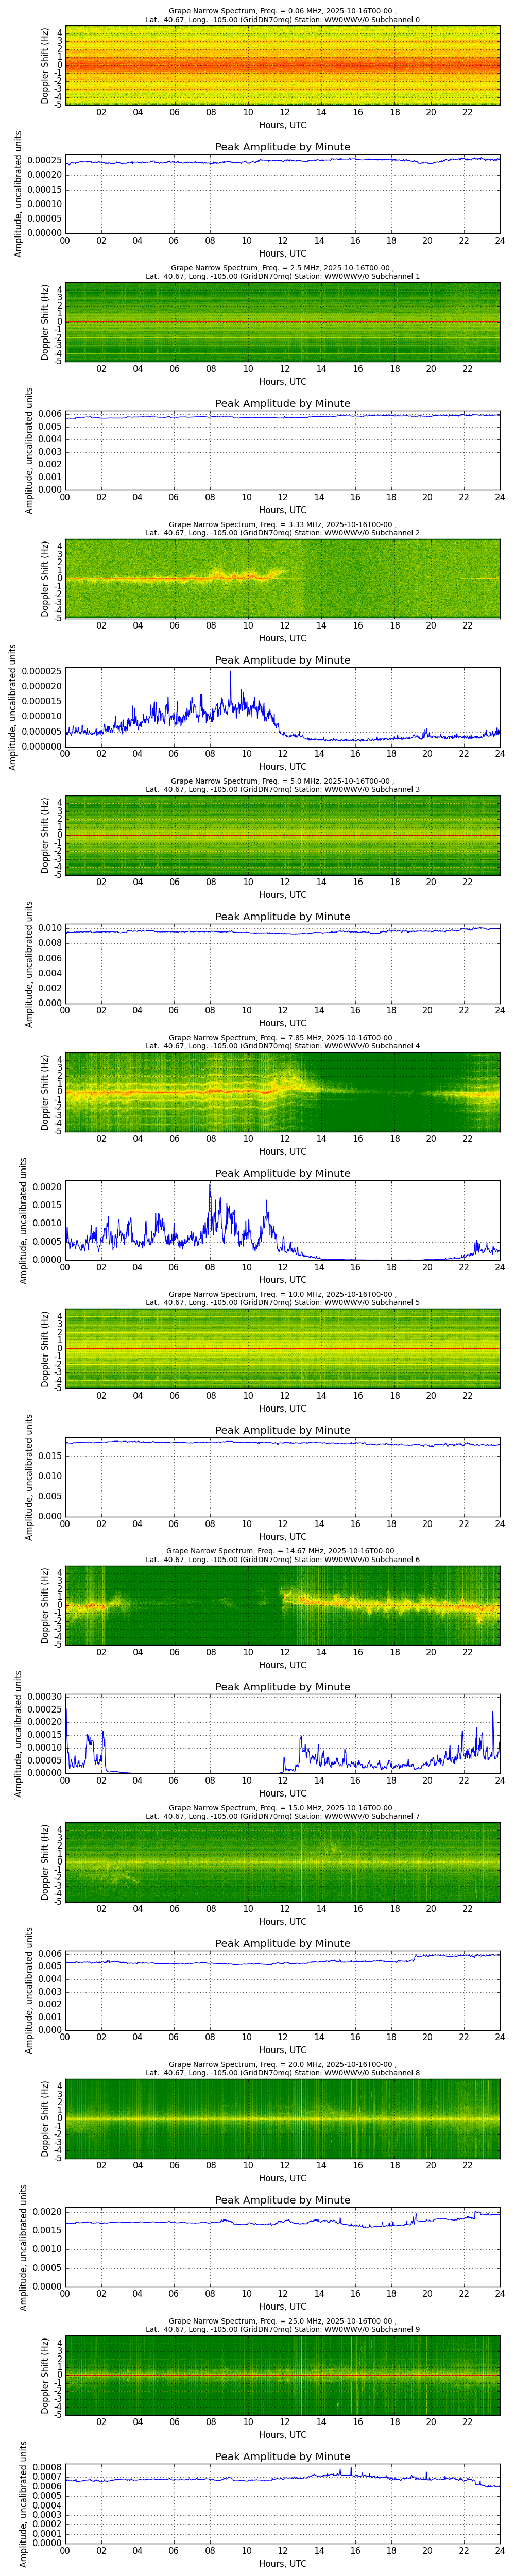Select the 7.85 MHz spectrogram image

point(282,1092)
